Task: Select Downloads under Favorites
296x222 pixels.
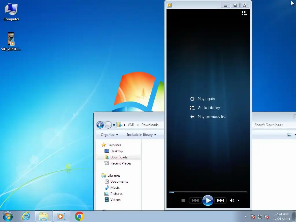Action: 119,157
